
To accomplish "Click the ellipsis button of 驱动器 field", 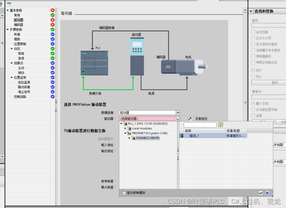I will point(178,119).
